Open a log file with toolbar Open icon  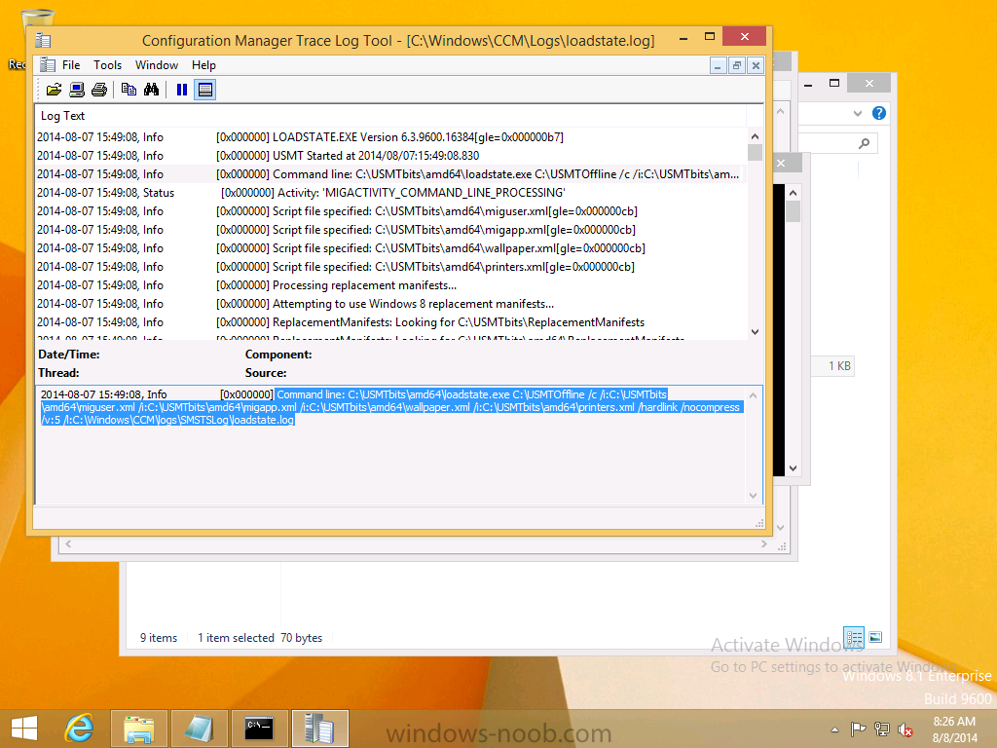(x=55, y=90)
